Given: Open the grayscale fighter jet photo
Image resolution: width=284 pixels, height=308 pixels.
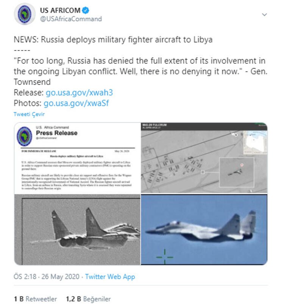Looking at the screenshot, I should [77, 229].
